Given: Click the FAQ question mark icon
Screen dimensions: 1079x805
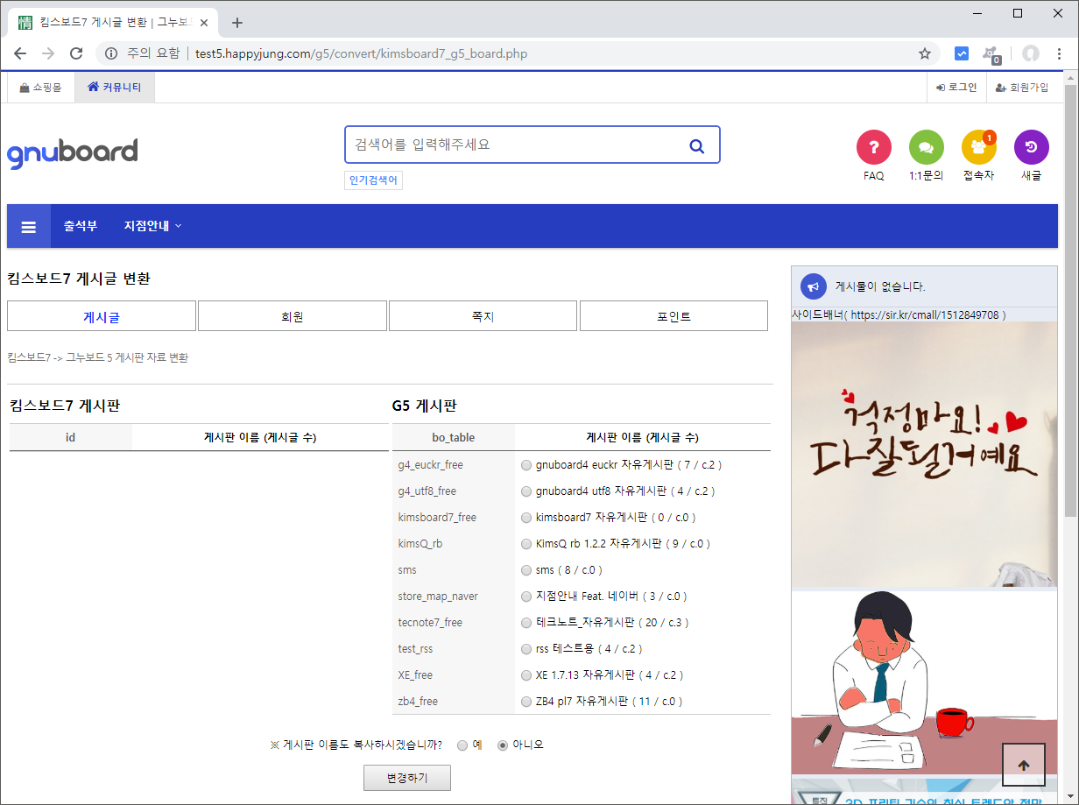Looking at the screenshot, I should click(x=873, y=147).
